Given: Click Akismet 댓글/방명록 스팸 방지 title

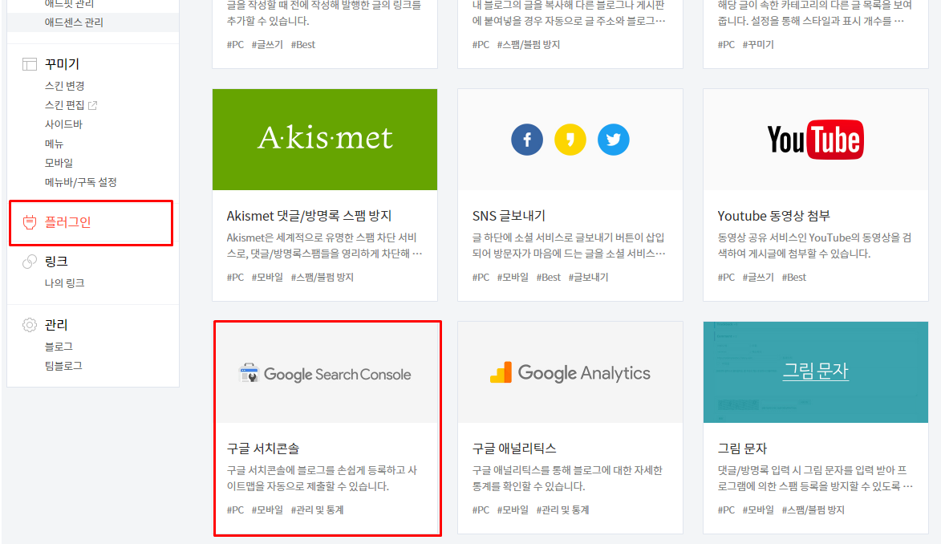Looking at the screenshot, I should (309, 216).
